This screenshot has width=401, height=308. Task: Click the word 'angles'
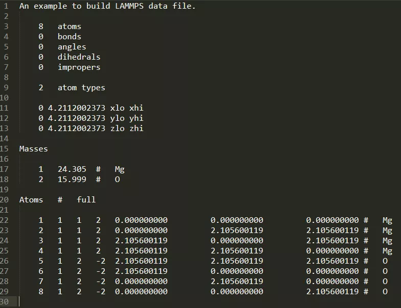[72, 47]
